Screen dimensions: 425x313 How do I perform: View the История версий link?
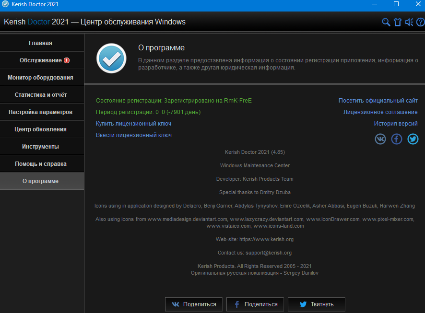click(396, 124)
